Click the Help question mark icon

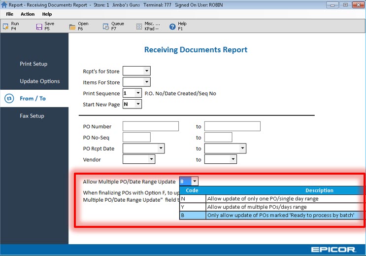point(172,27)
